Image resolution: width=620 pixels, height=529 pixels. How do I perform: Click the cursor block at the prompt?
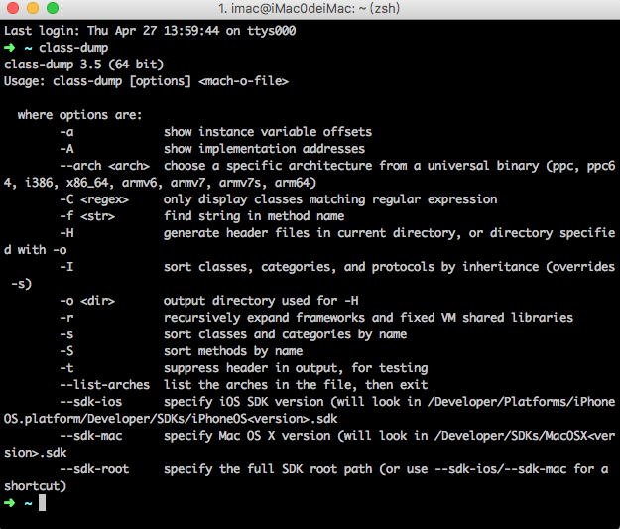[x=42, y=503]
